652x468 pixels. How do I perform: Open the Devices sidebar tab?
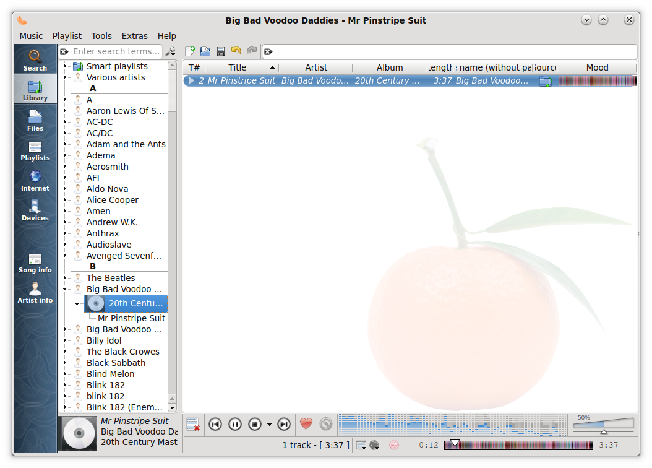35,210
